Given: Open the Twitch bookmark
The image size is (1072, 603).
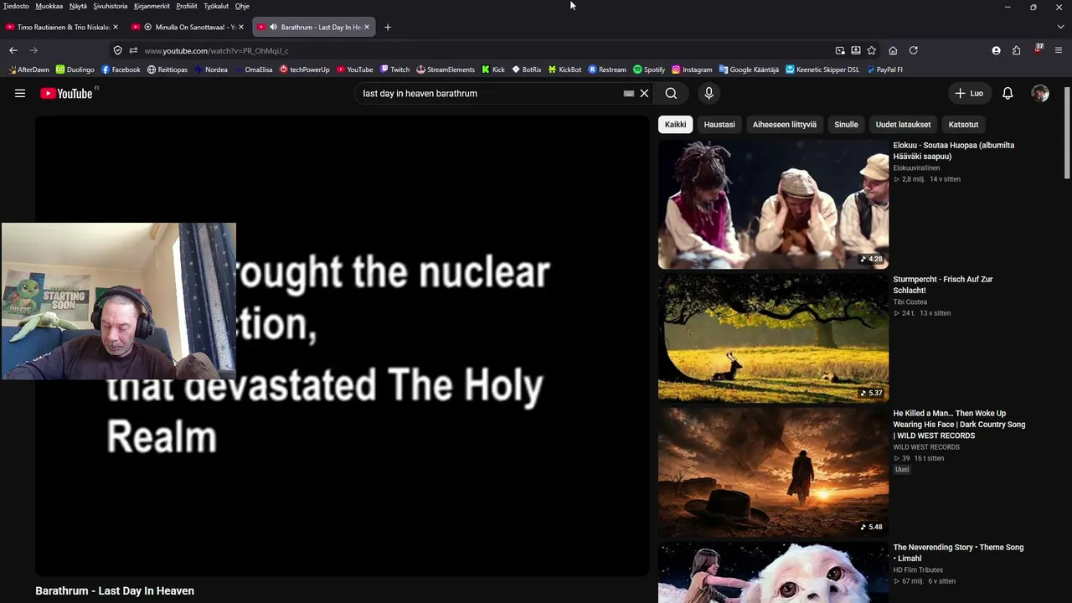Looking at the screenshot, I should coord(394,70).
